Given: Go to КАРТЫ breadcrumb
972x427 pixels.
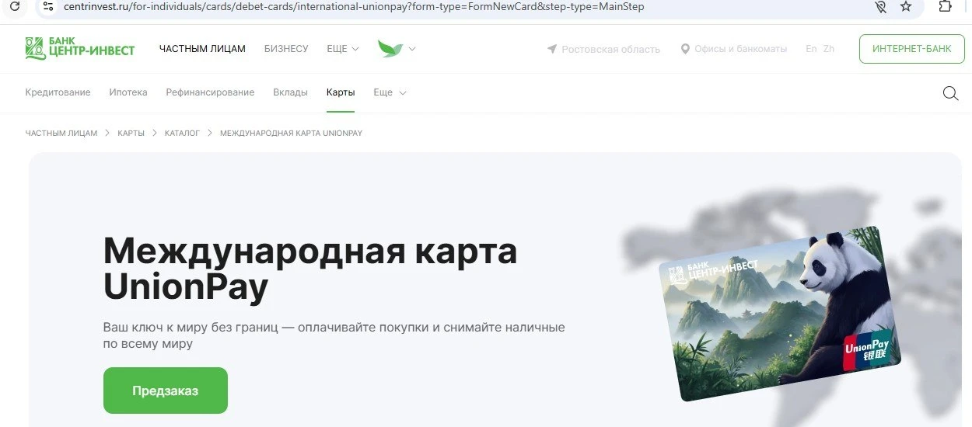Looking at the screenshot, I should click(131, 134).
